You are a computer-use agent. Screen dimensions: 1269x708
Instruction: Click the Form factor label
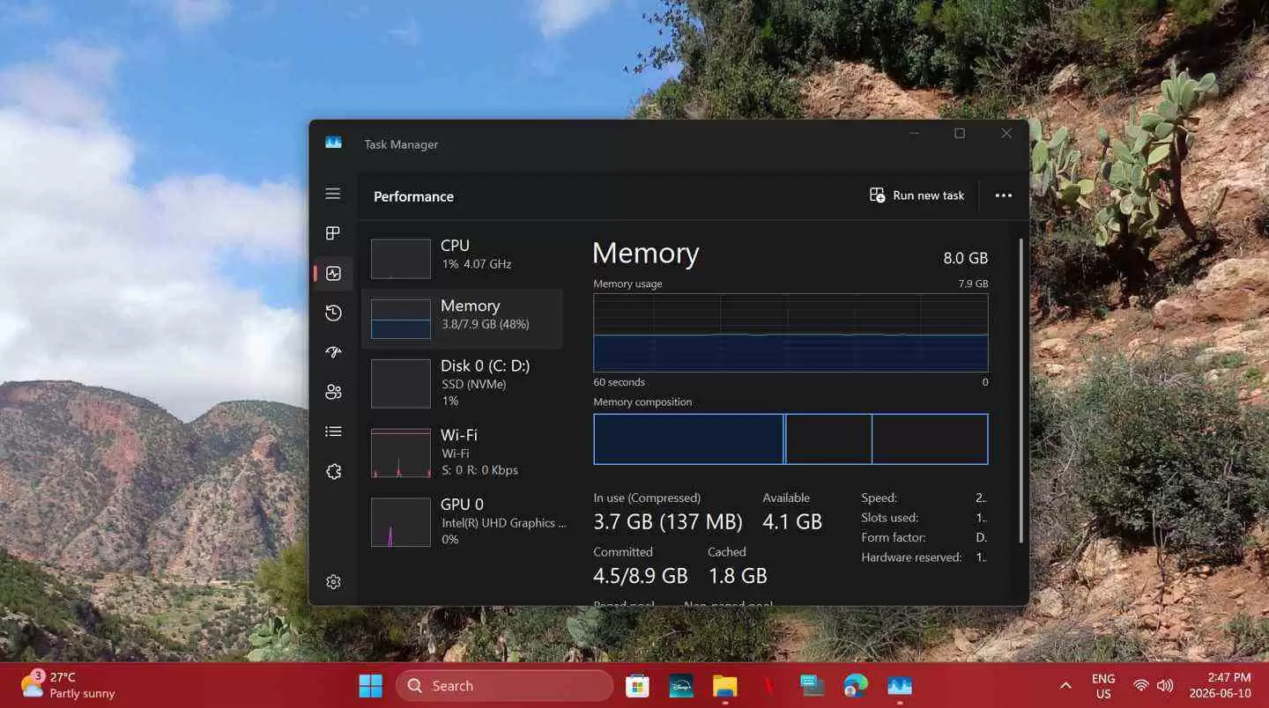point(893,537)
